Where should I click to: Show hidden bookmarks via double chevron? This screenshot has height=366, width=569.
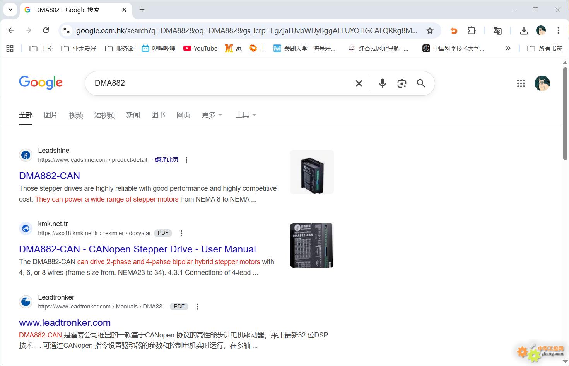tap(508, 48)
